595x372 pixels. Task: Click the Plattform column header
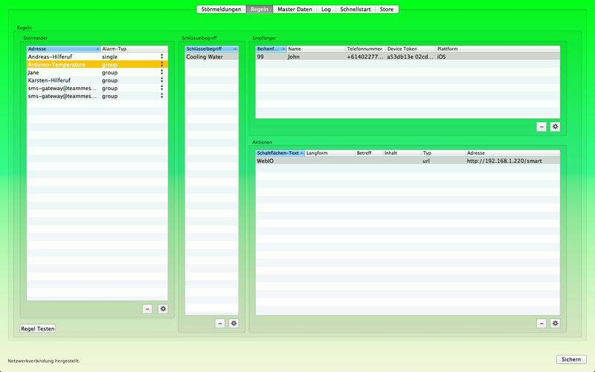498,49
